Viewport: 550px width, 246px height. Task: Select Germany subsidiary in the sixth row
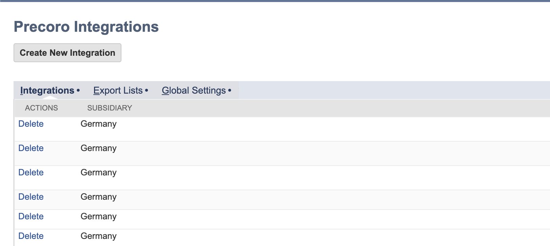tap(98, 236)
